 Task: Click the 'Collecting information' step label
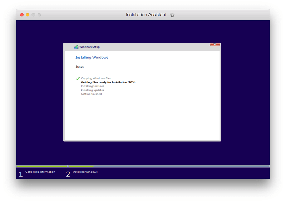point(40,172)
